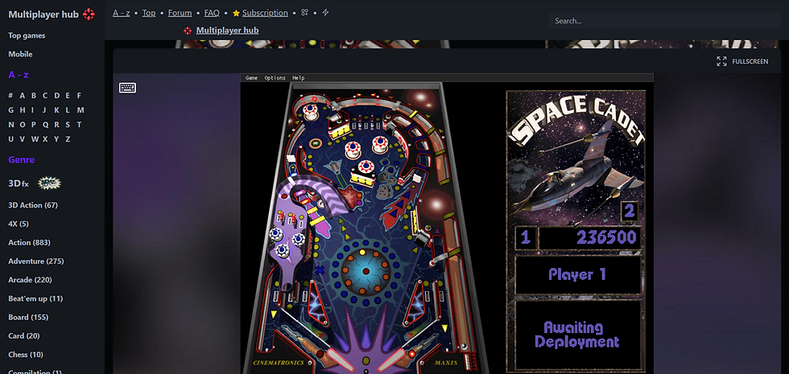Open the Game menu in the pinball window

pyautogui.click(x=251, y=78)
